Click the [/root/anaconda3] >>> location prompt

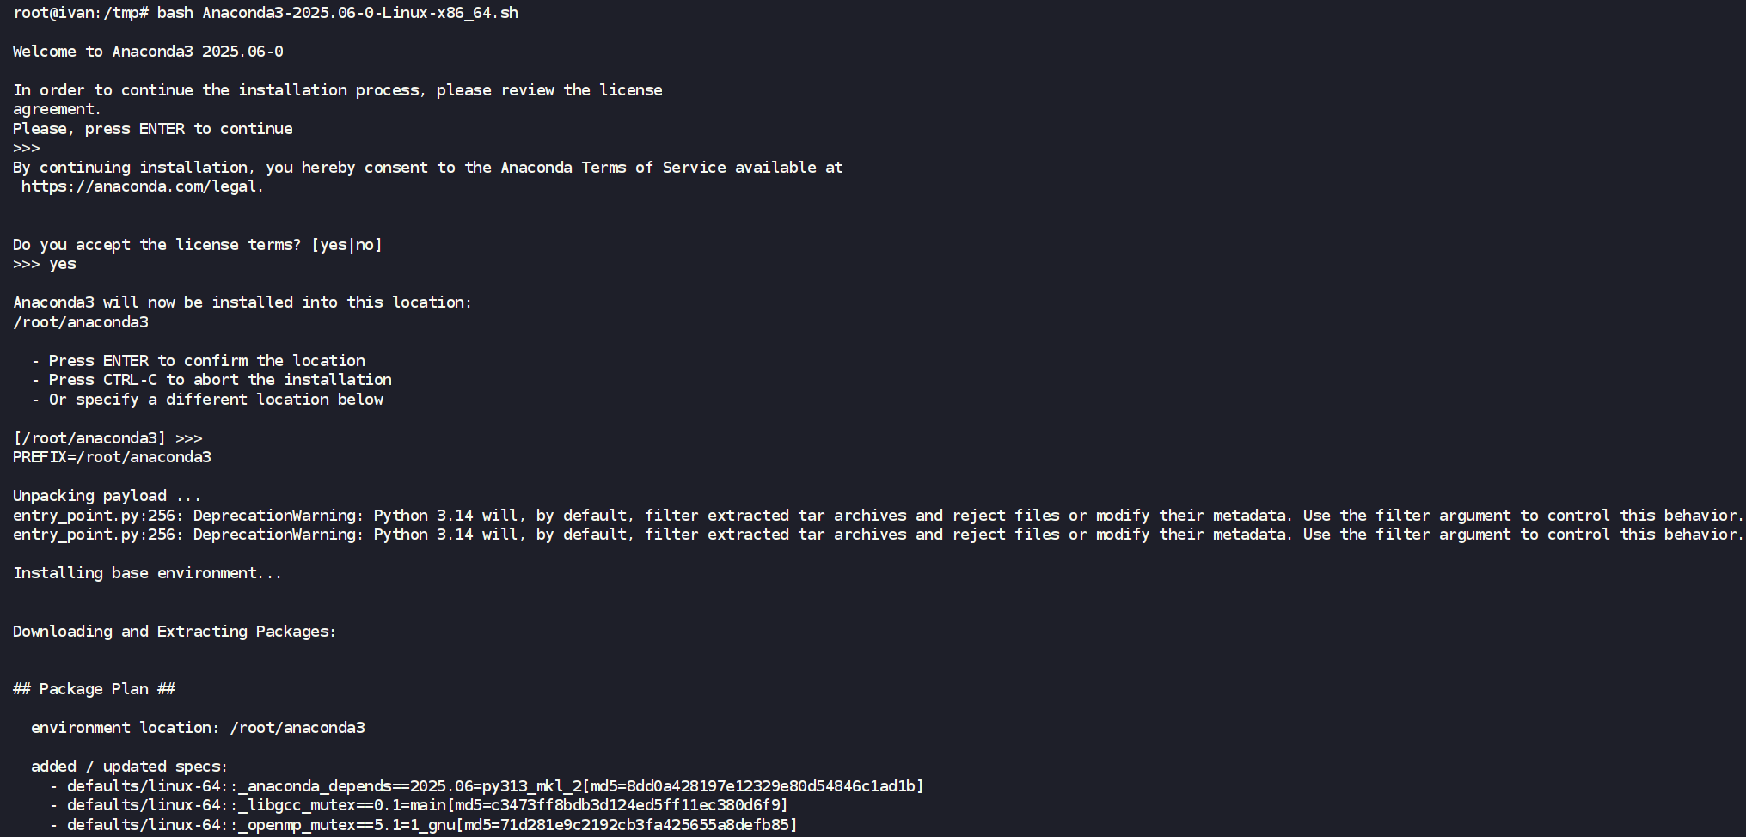tap(107, 438)
